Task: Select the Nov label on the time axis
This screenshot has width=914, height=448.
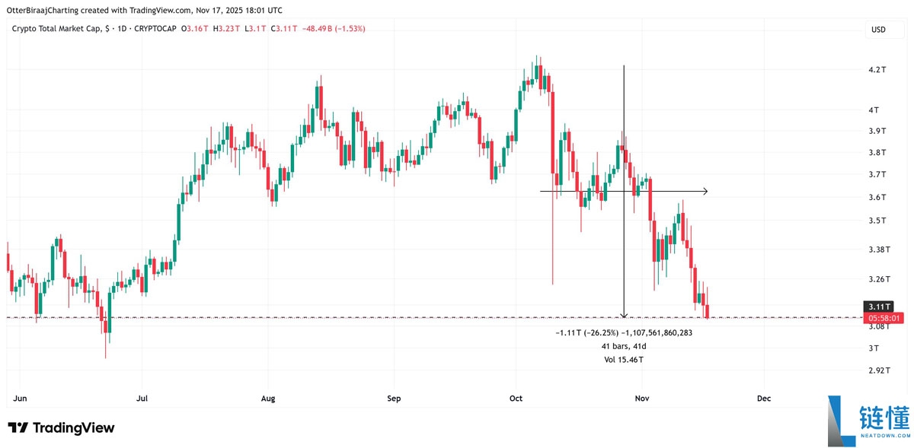Action: coord(642,398)
